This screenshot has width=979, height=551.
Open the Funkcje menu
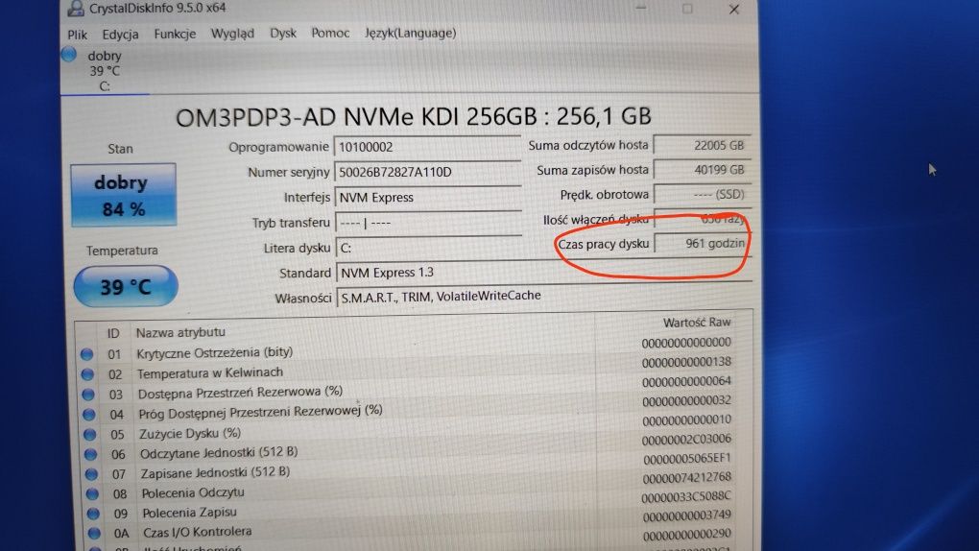(x=175, y=33)
